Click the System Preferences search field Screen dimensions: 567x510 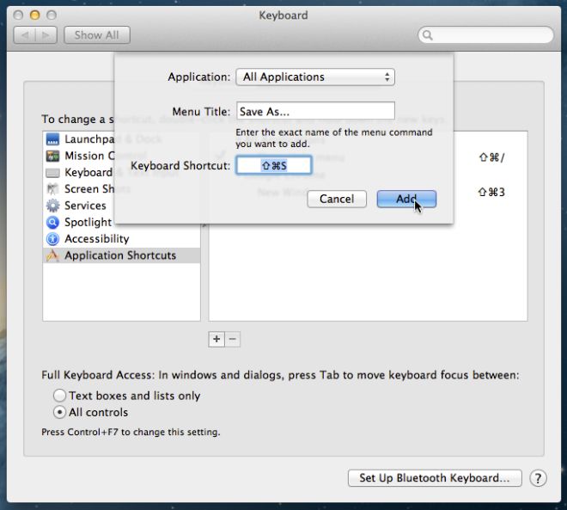coord(485,35)
